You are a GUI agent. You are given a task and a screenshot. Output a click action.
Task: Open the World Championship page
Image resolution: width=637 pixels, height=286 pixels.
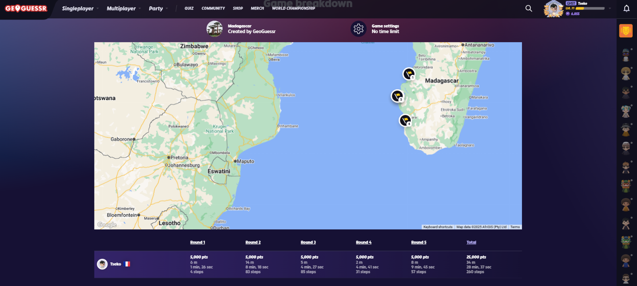point(293,8)
